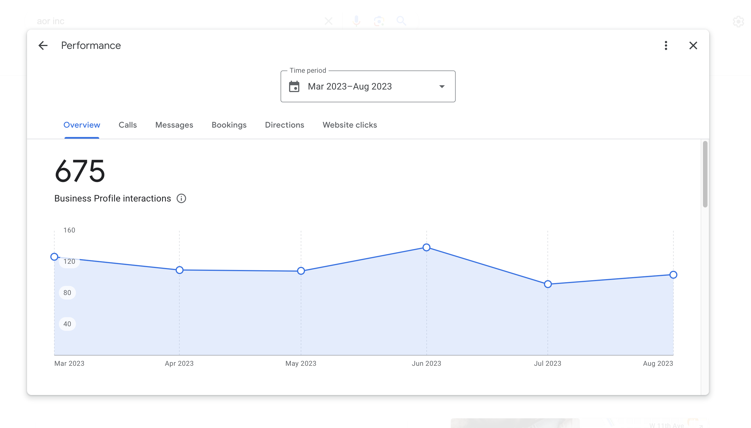Click the back arrow next to Performance
This screenshot has height=428, width=751.
pos(43,45)
